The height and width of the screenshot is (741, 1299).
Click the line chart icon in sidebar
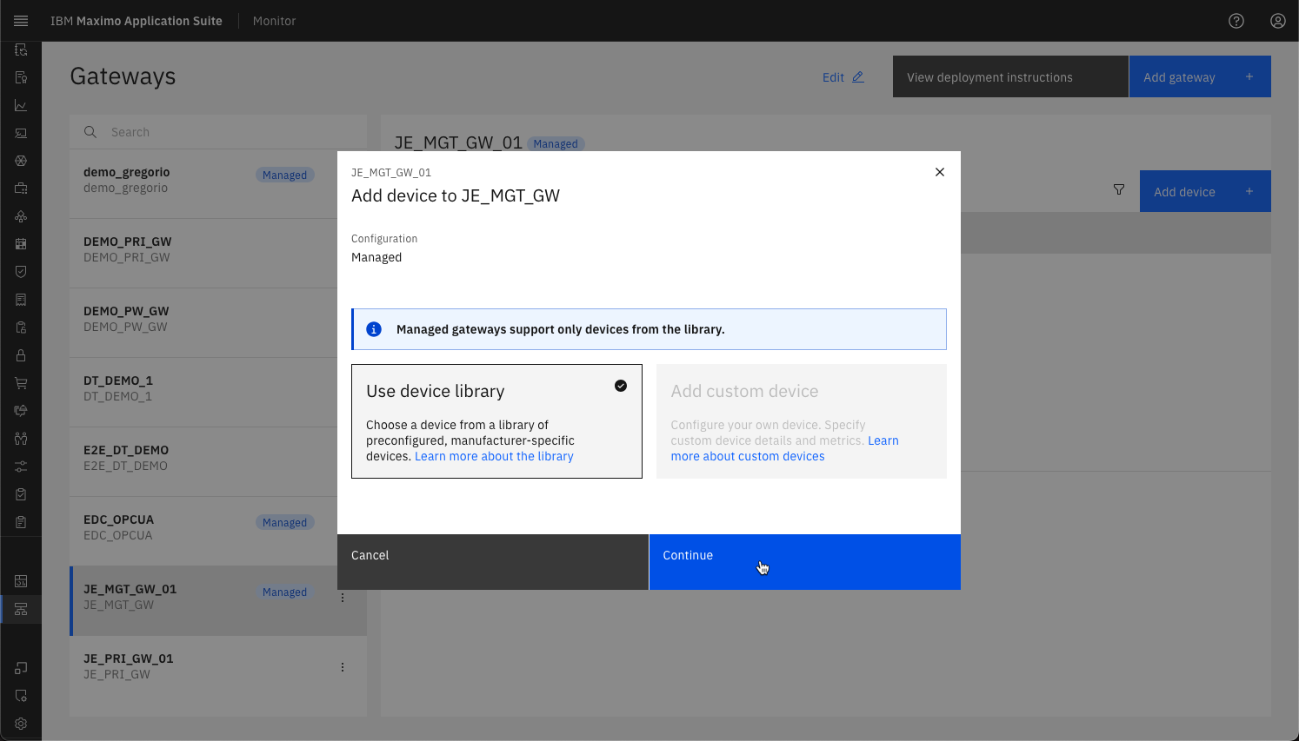coord(21,105)
